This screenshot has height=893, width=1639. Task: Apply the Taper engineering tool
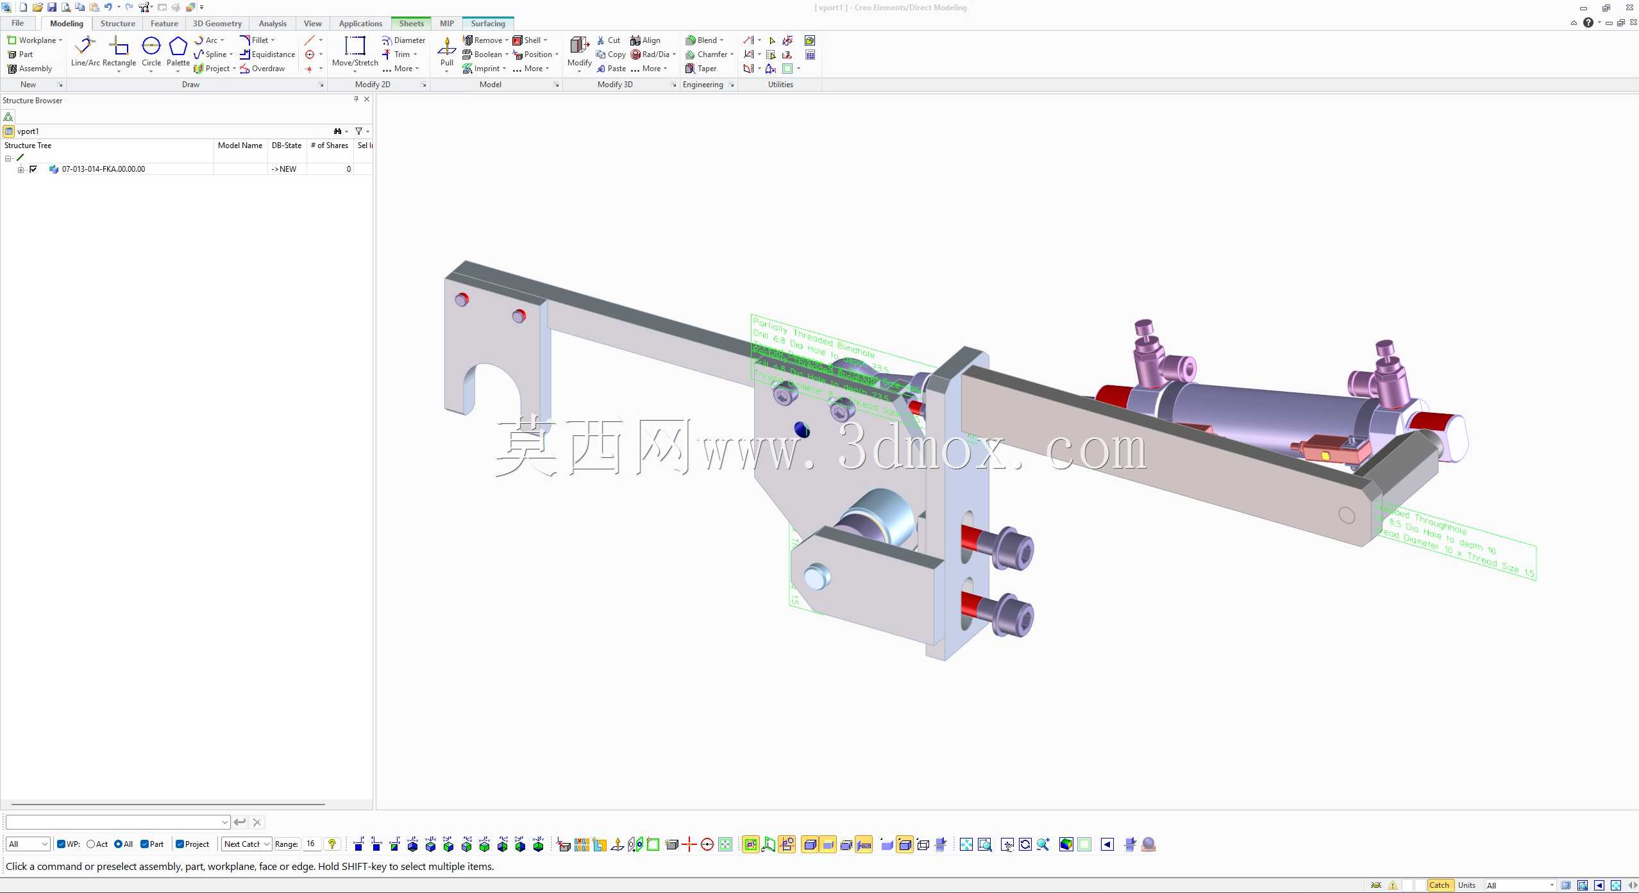tap(701, 69)
